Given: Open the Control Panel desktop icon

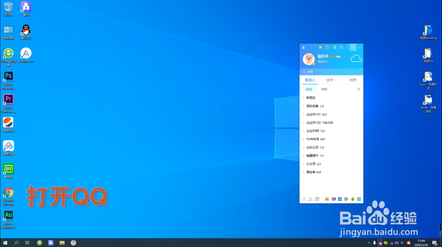Looking at the screenshot, I should click(x=8, y=32).
